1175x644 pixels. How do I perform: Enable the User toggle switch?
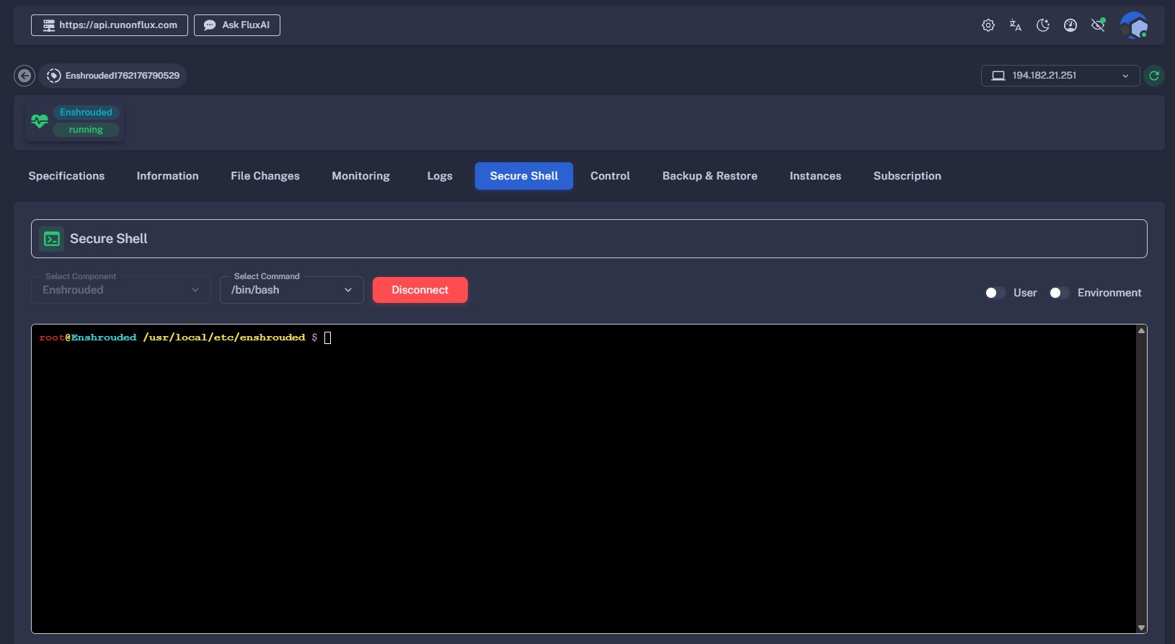(995, 293)
